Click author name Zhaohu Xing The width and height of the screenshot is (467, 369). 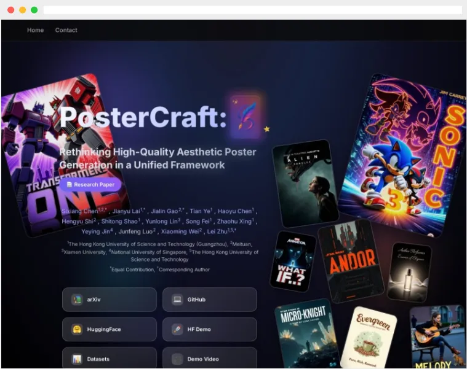234,222
